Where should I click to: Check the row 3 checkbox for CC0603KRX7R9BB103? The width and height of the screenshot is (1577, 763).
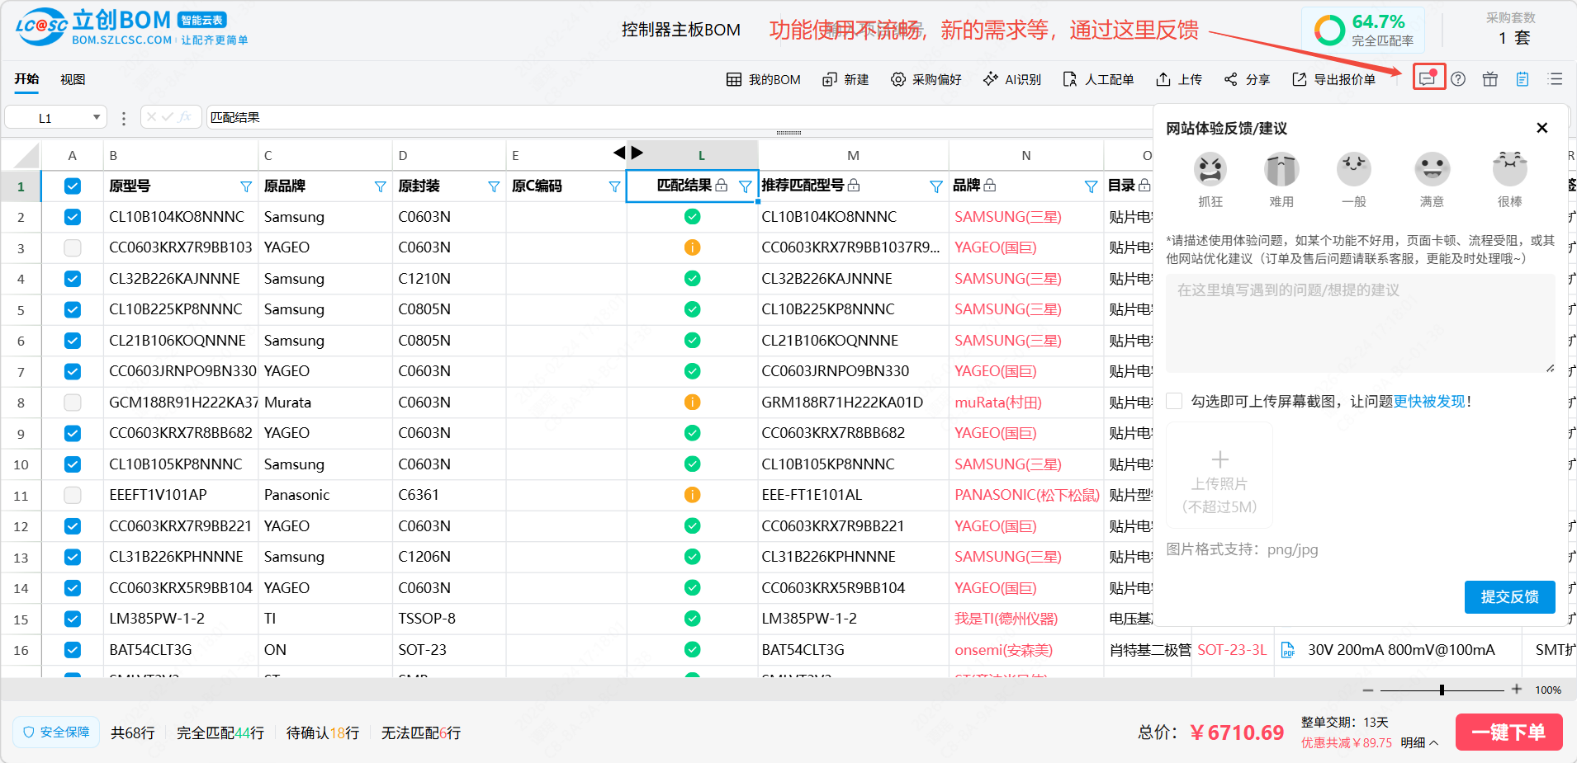tap(73, 247)
